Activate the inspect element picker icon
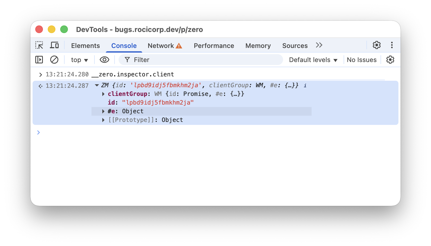The width and height of the screenshot is (431, 246). (39, 45)
